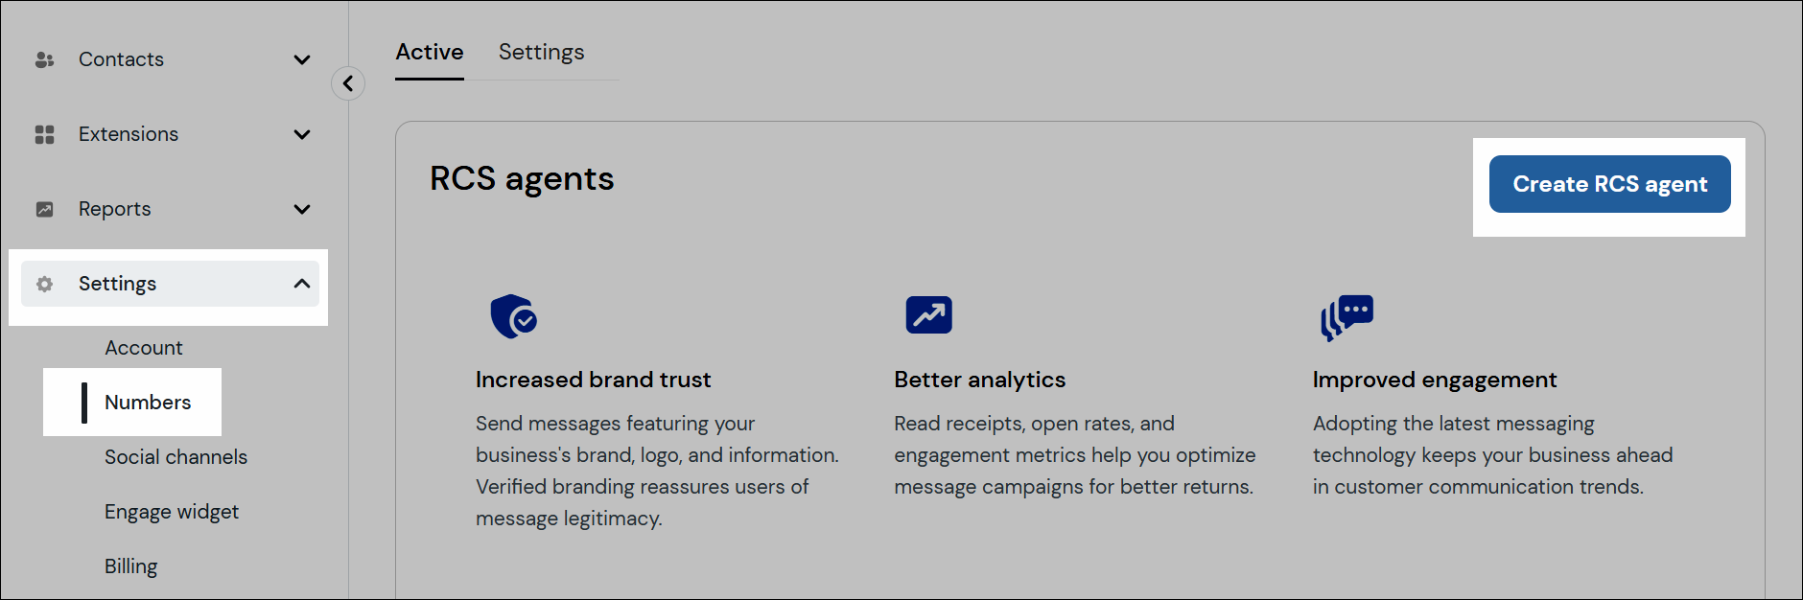Expand the Contacts chevron
Screen dimensions: 1803x600
pyautogui.click(x=302, y=59)
